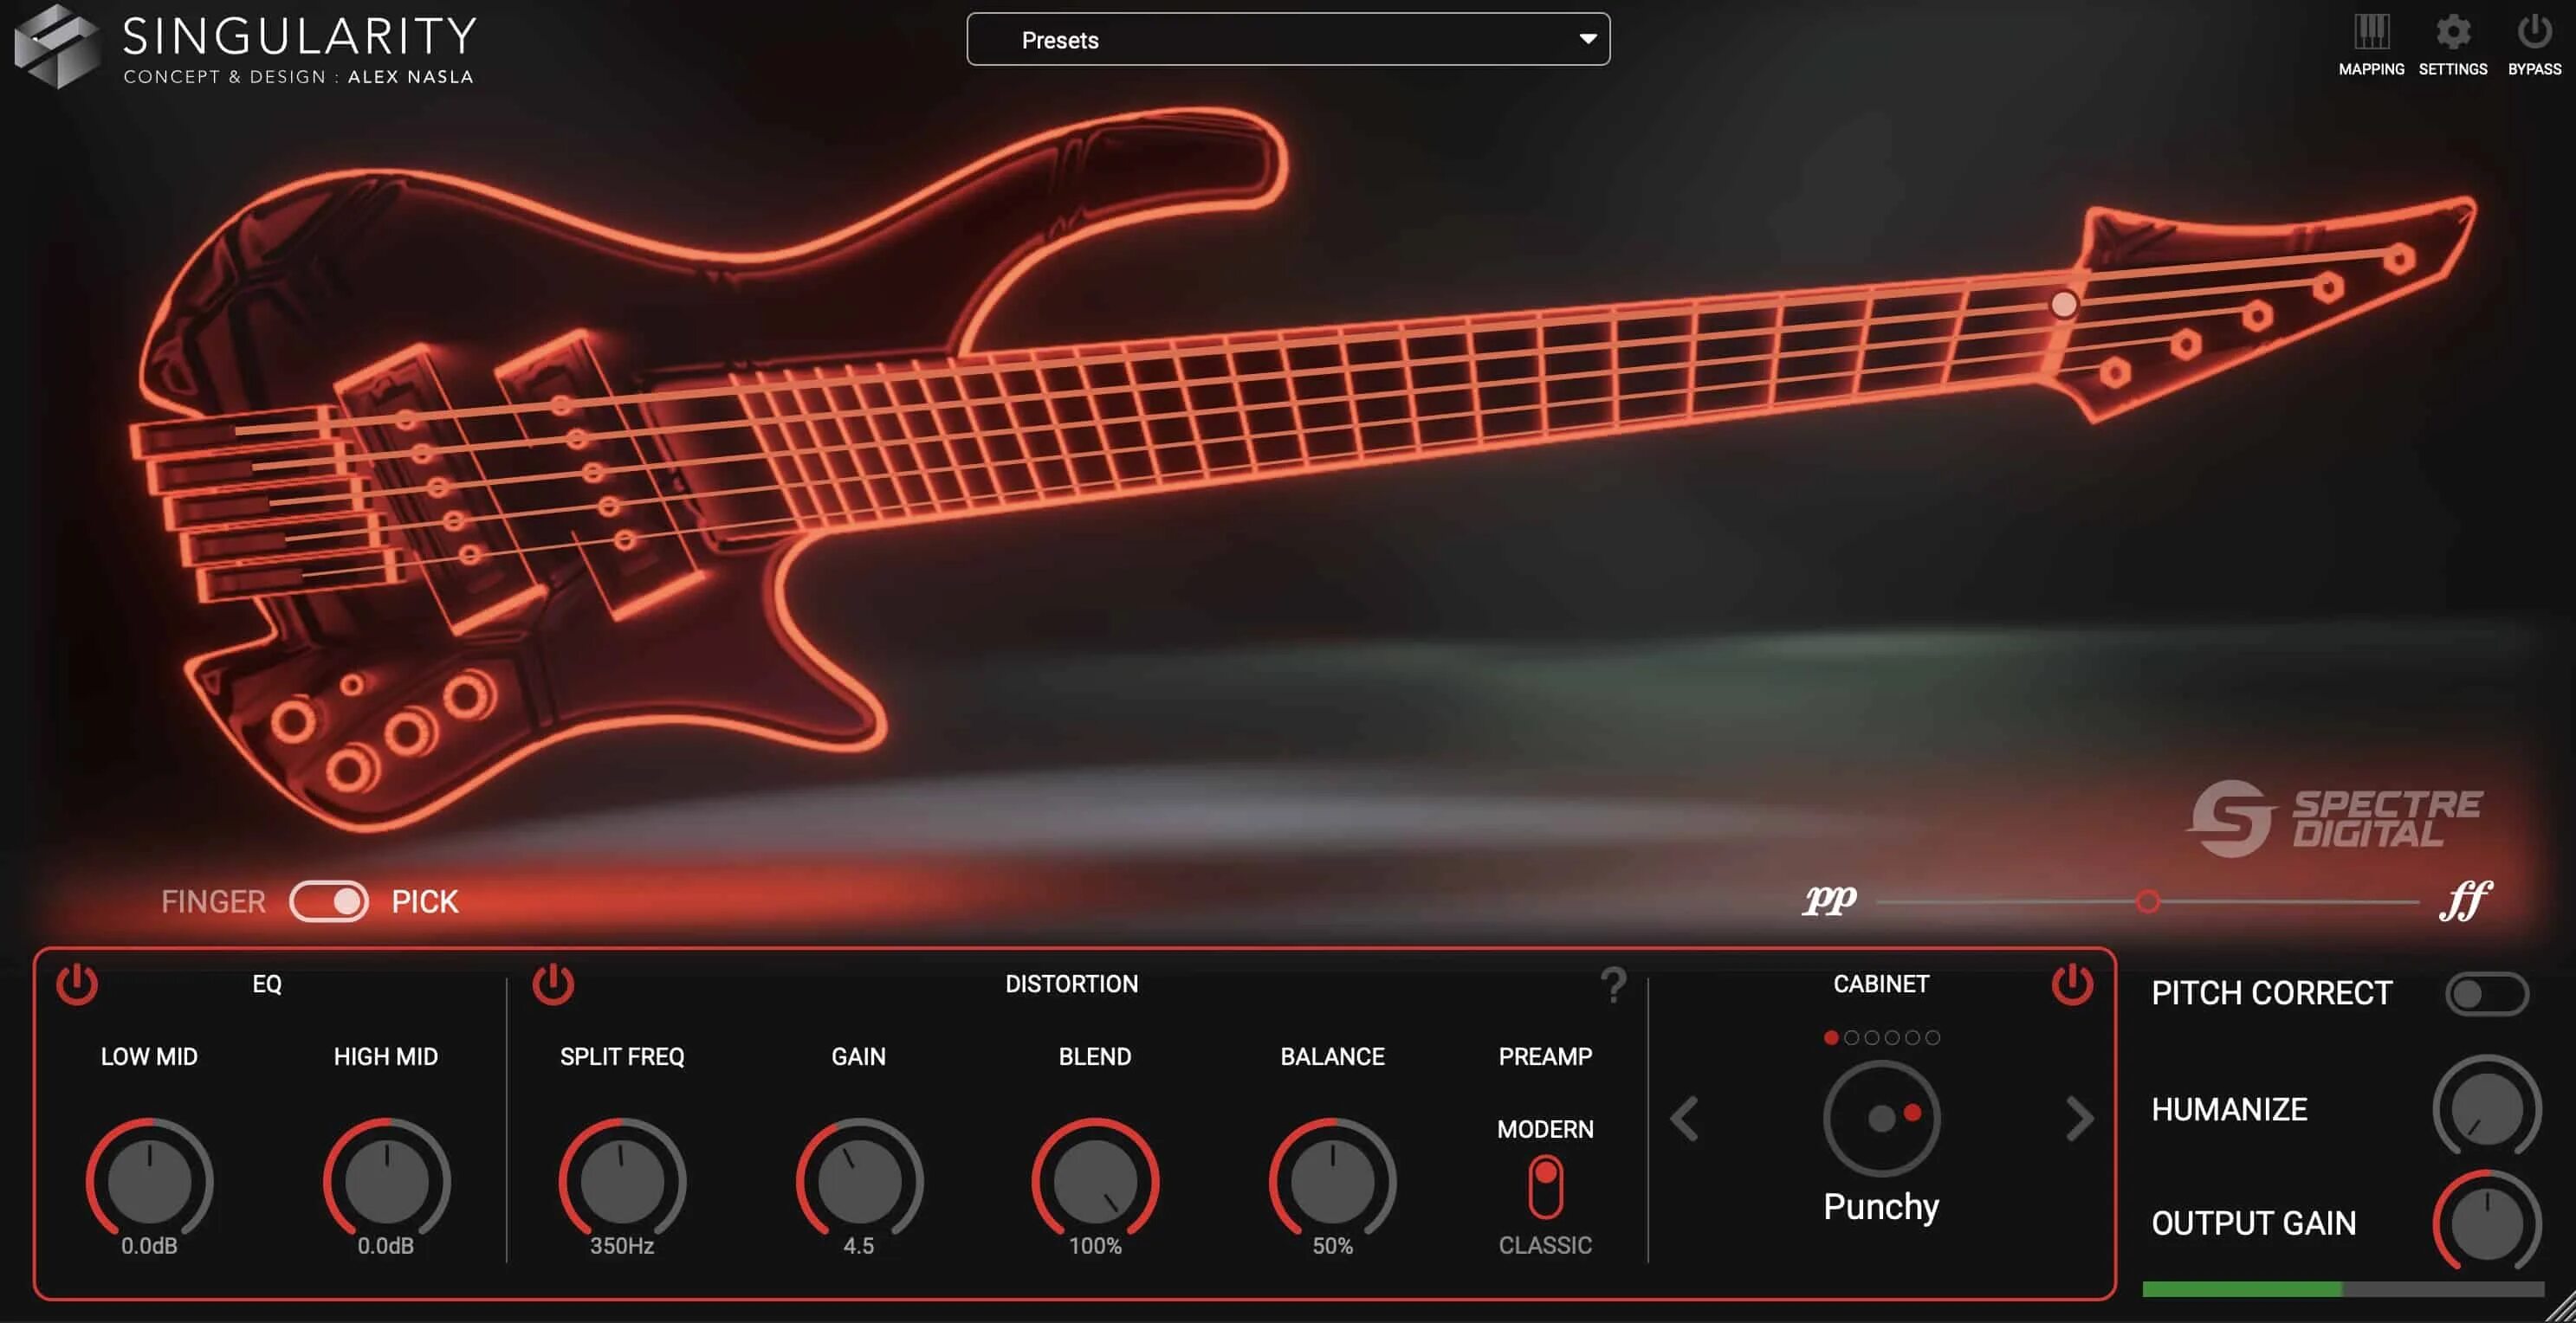2576x1323 pixels.
Task: Enable the Pitch Correct switch
Action: pyautogui.click(x=2486, y=993)
